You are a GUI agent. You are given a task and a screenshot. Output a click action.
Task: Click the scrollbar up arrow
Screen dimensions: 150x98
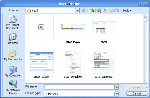click(145, 17)
